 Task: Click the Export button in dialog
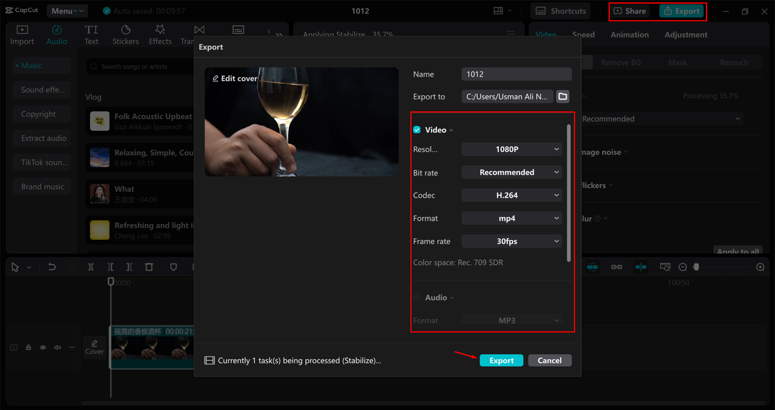501,360
